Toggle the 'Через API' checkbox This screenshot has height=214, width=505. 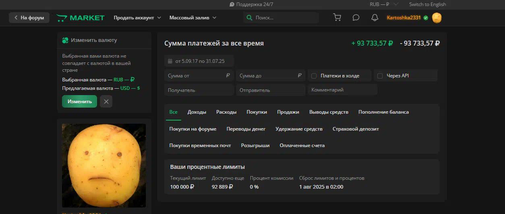pyautogui.click(x=380, y=76)
